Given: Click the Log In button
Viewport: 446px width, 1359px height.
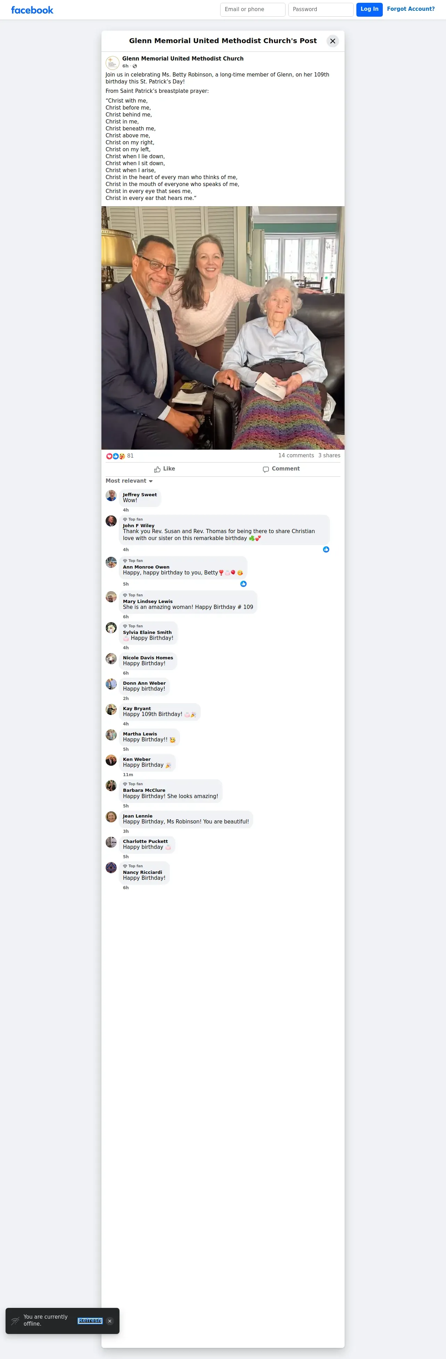Looking at the screenshot, I should click(x=370, y=9).
